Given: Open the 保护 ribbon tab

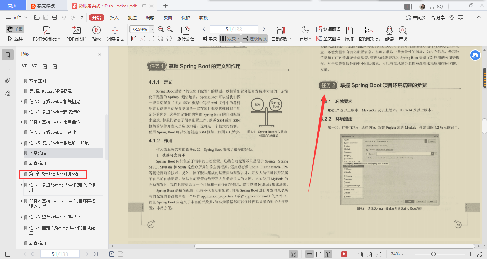Looking at the screenshot, I should (x=186, y=17).
